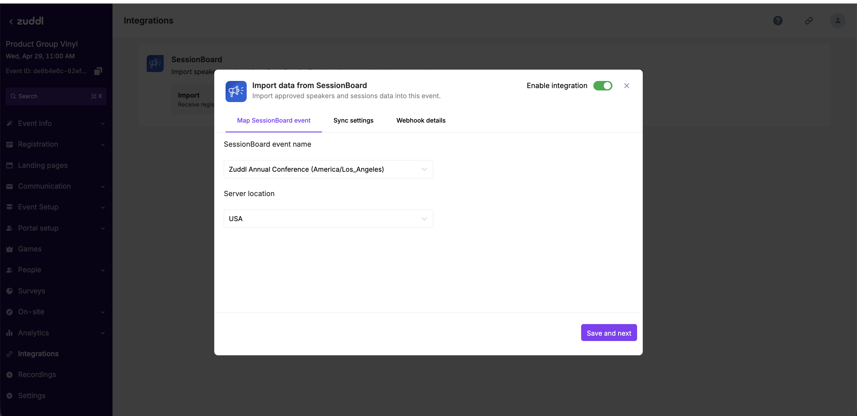Click the Save and next button

(609, 333)
